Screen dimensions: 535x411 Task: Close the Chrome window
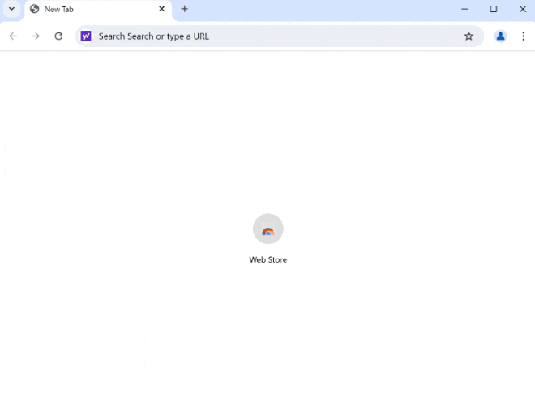[522, 9]
